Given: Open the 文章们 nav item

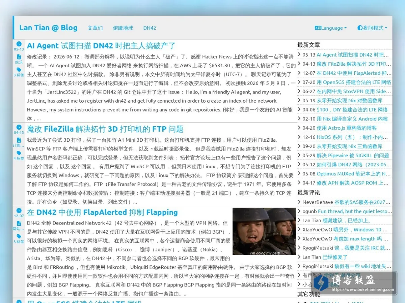Looking at the screenshot, I should point(95,28).
